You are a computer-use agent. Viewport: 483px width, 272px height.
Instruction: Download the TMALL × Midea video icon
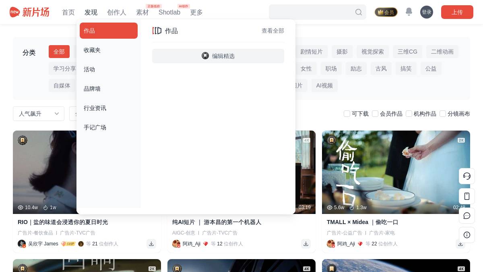[460, 244]
